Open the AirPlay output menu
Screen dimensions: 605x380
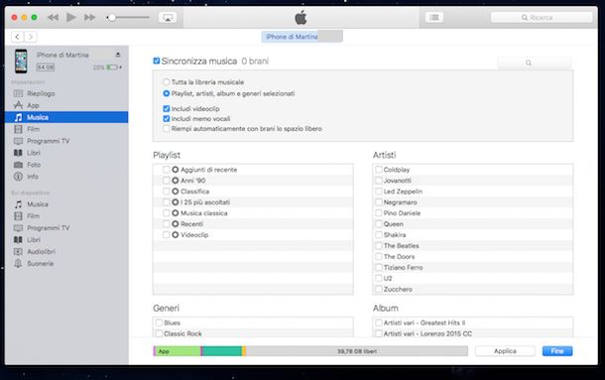click(168, 18)
